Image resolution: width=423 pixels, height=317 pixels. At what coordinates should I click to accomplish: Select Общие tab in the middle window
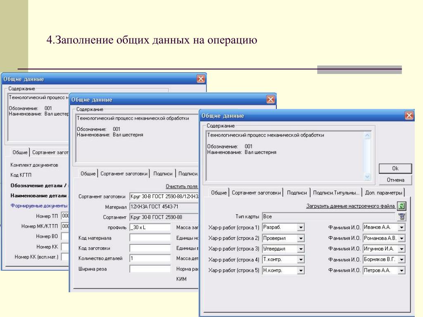point(88,173)
